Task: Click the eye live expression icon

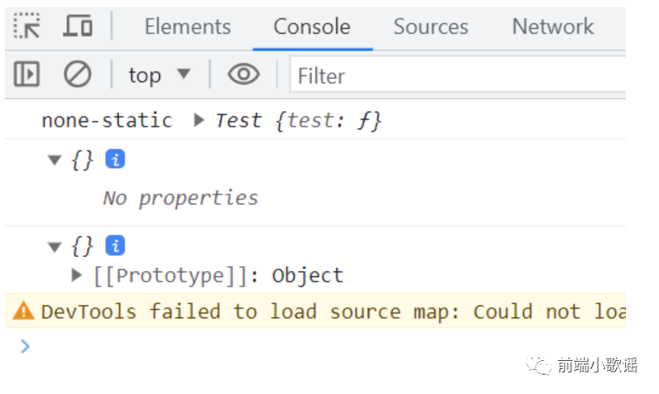Action: click(243, 74)
